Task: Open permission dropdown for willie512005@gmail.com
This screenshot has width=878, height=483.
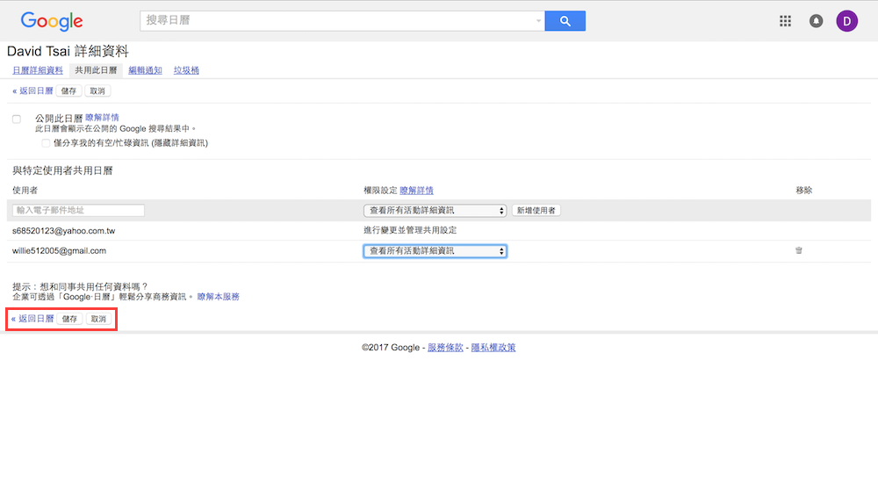Action: click(x=435, y=251)
